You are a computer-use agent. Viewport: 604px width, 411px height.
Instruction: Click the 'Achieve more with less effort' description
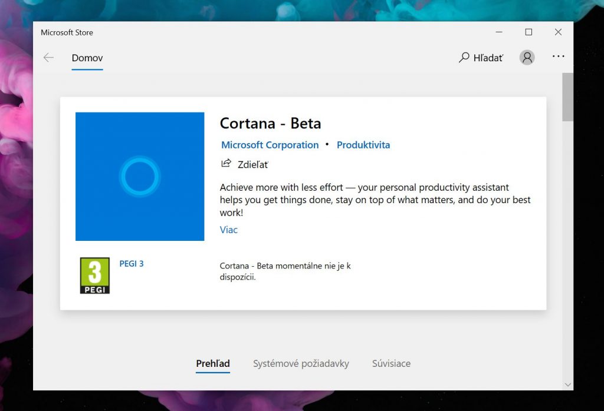coord(375,200)
